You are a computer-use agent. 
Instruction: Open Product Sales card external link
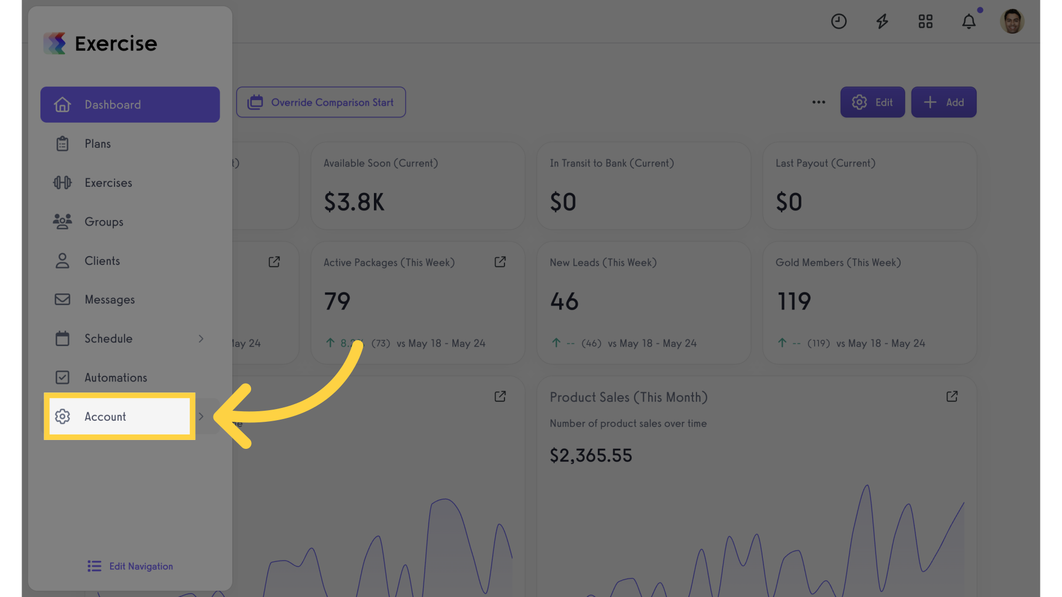[x=952, y=397]
